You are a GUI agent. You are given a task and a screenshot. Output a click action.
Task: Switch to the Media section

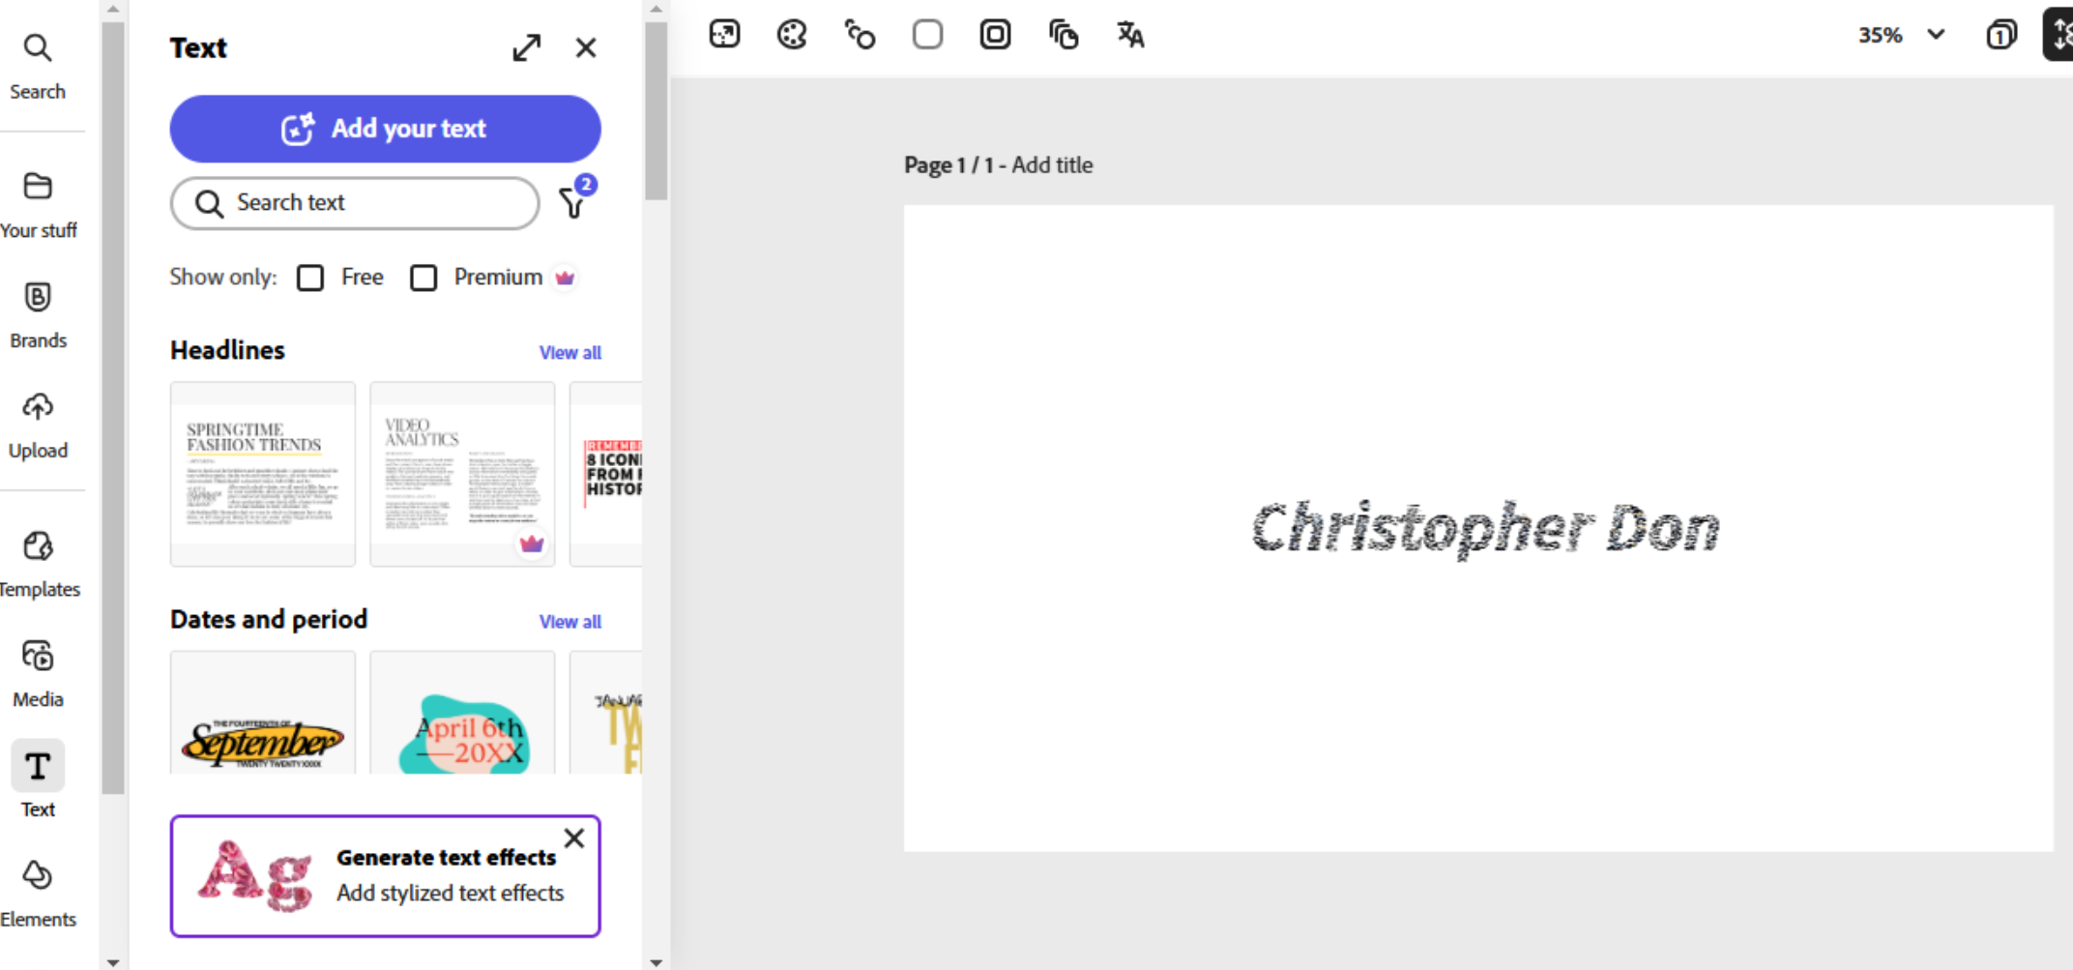click(39, 669)
